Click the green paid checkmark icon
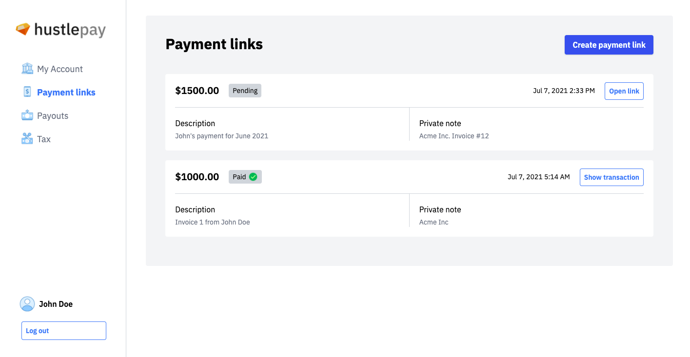This screenshot has width=690, height=357. (x=253, y=177)
